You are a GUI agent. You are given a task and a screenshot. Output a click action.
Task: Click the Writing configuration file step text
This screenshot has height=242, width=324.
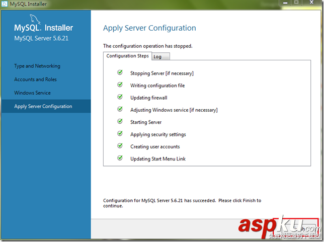coord(157,86)
